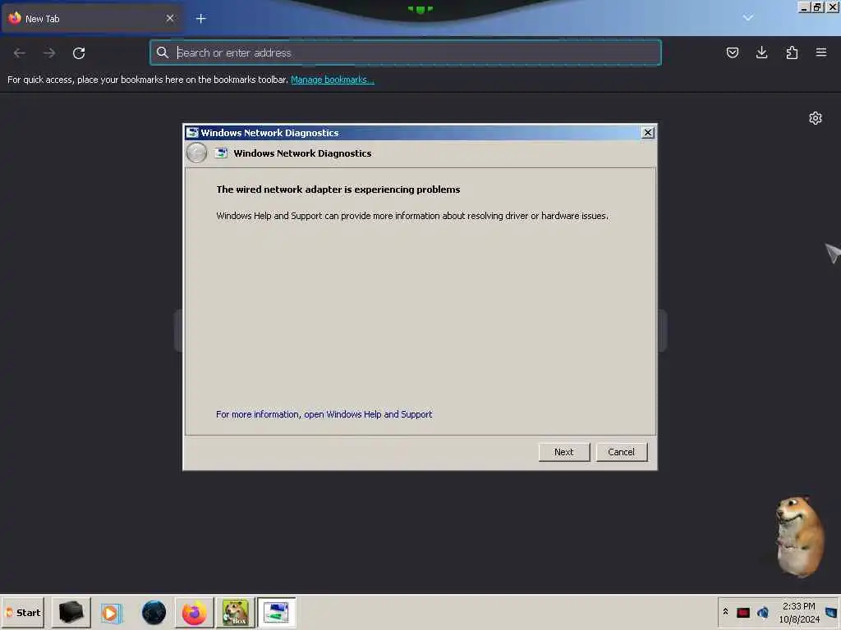Open the volume tray icon
This screenshot has width=841, height=630.
[x=763, y=612]
